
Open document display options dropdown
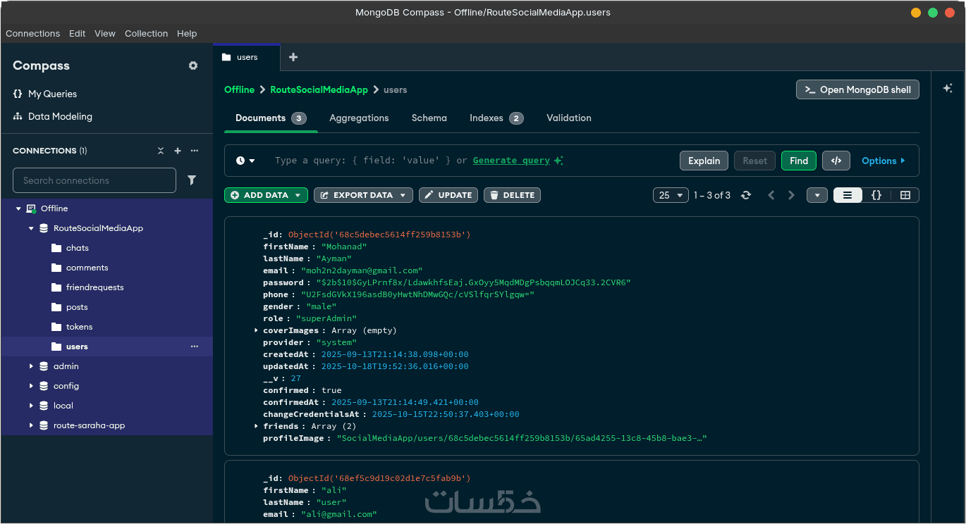tap(817, 195)
